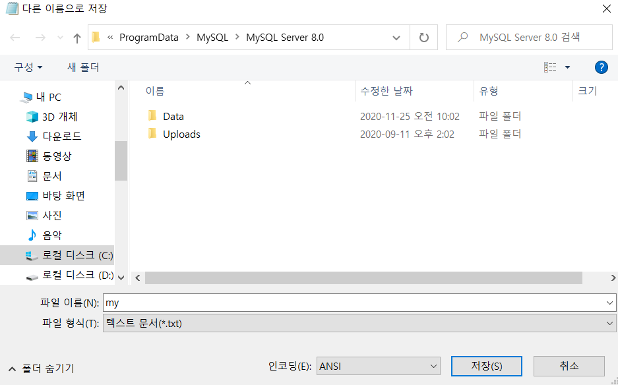The height and width of the screenshot is (385, 618).
Task: Open 바탕 화면 in sidebar
Action: pos(55,195)
